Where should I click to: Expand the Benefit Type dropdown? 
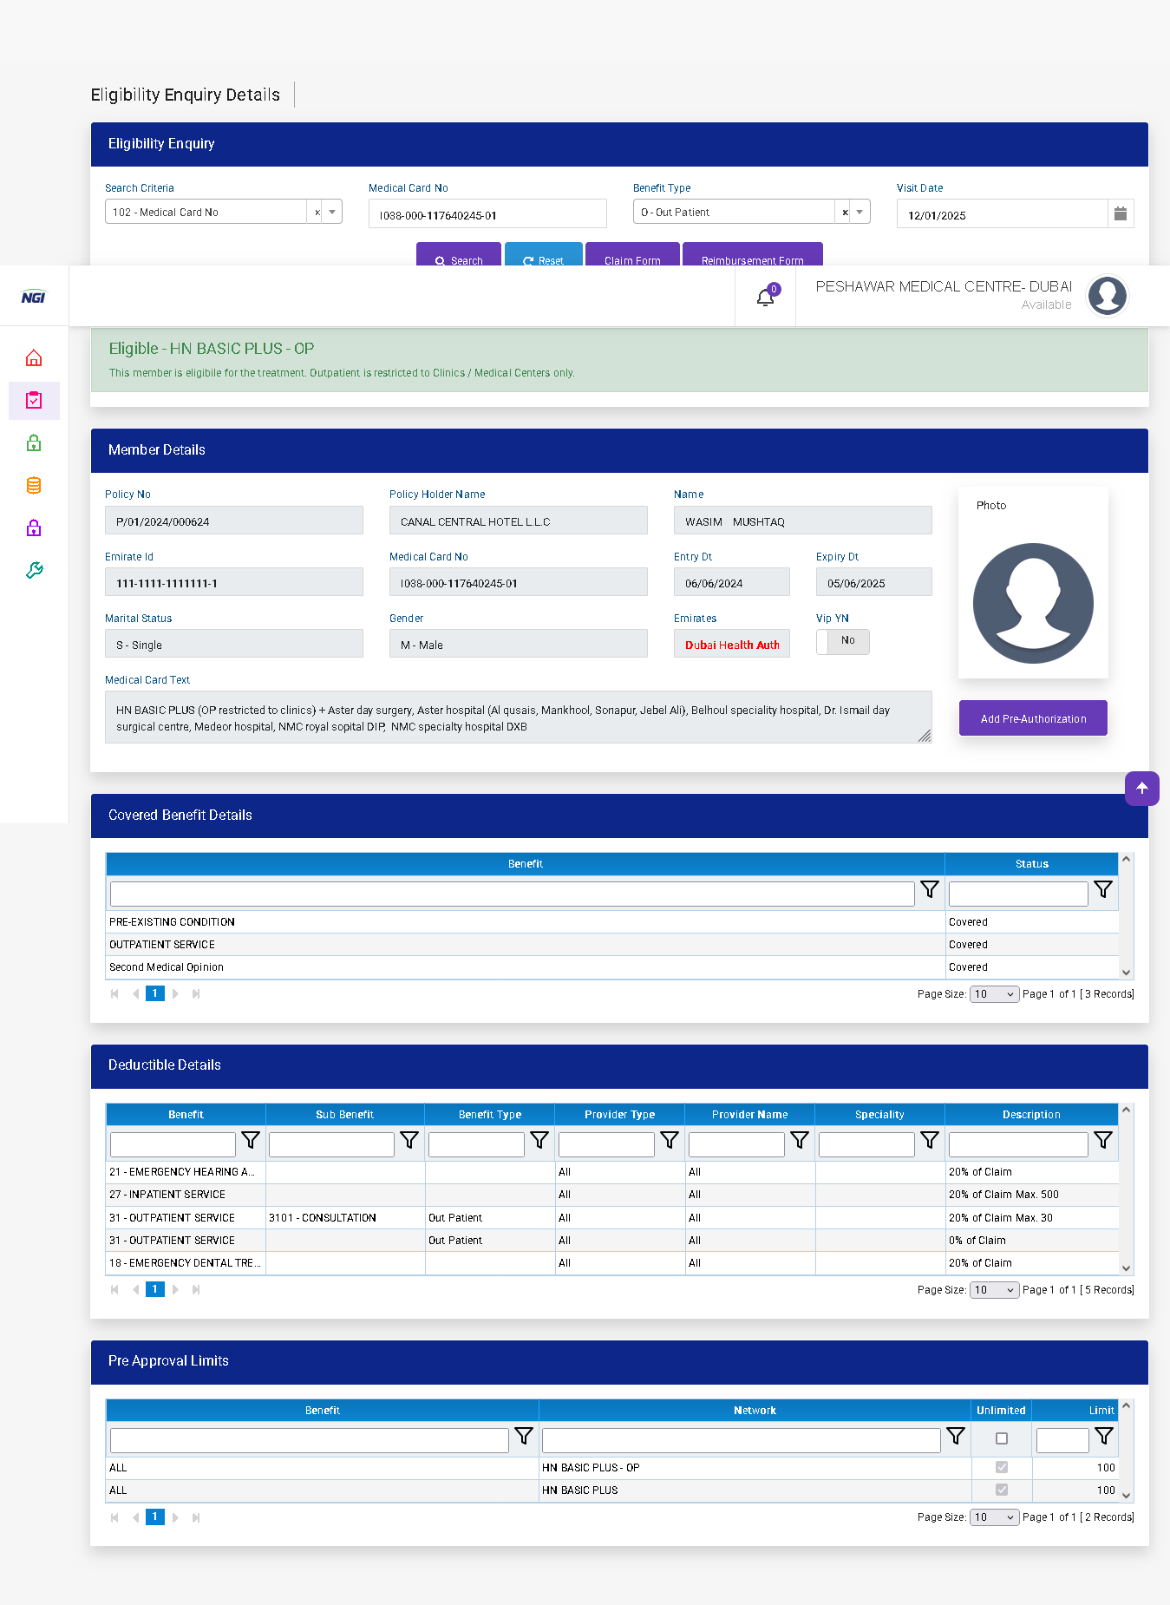click(860, 213)
